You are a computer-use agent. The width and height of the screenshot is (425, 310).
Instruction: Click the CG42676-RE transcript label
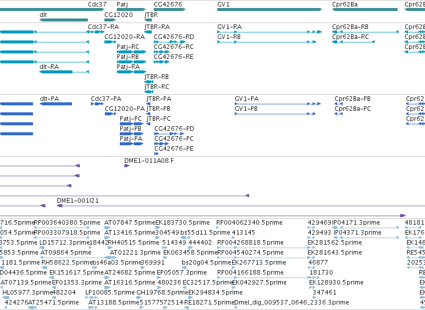tap(173, 57)
